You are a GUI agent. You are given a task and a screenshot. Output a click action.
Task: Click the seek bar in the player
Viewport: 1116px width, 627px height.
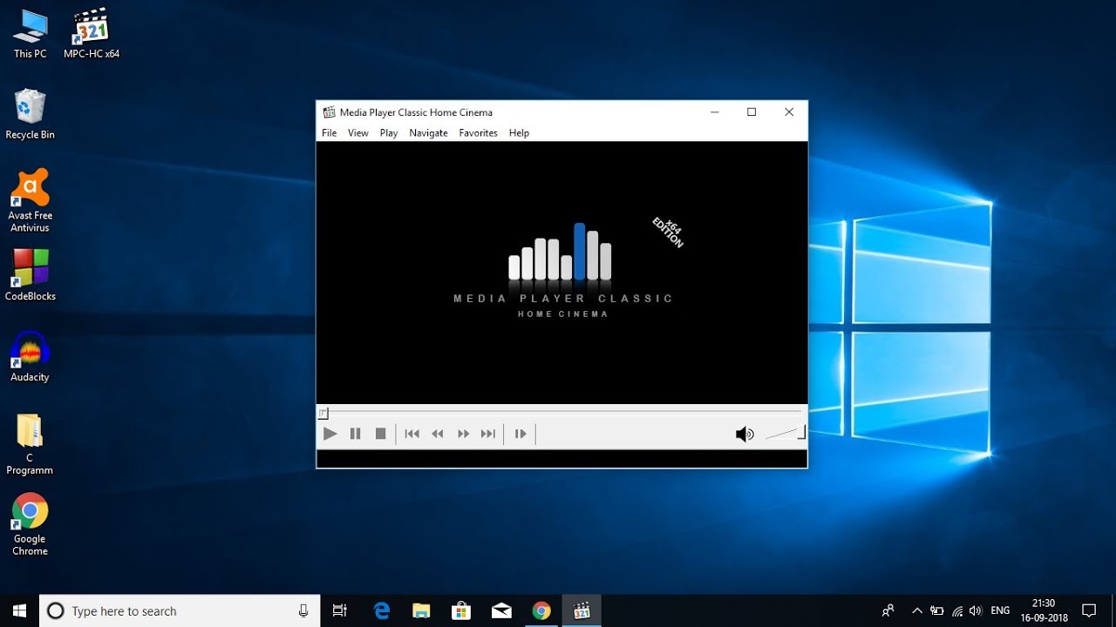(561, 413)
